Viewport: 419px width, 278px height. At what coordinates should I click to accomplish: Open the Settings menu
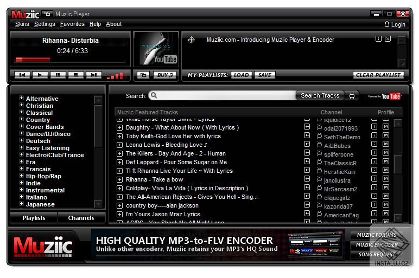[x=45, y=24]
